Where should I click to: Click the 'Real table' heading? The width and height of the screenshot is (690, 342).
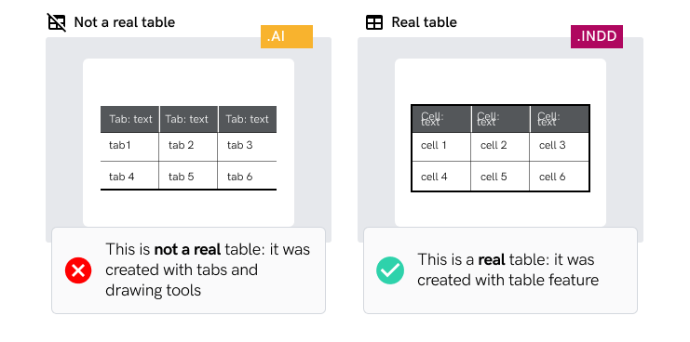(425, 22)
